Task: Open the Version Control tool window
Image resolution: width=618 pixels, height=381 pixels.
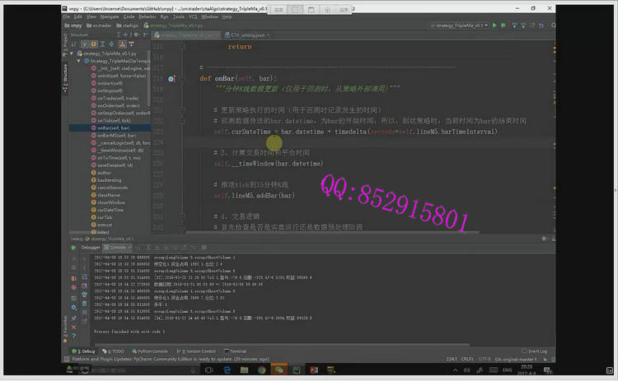Action: click(199, 351)
